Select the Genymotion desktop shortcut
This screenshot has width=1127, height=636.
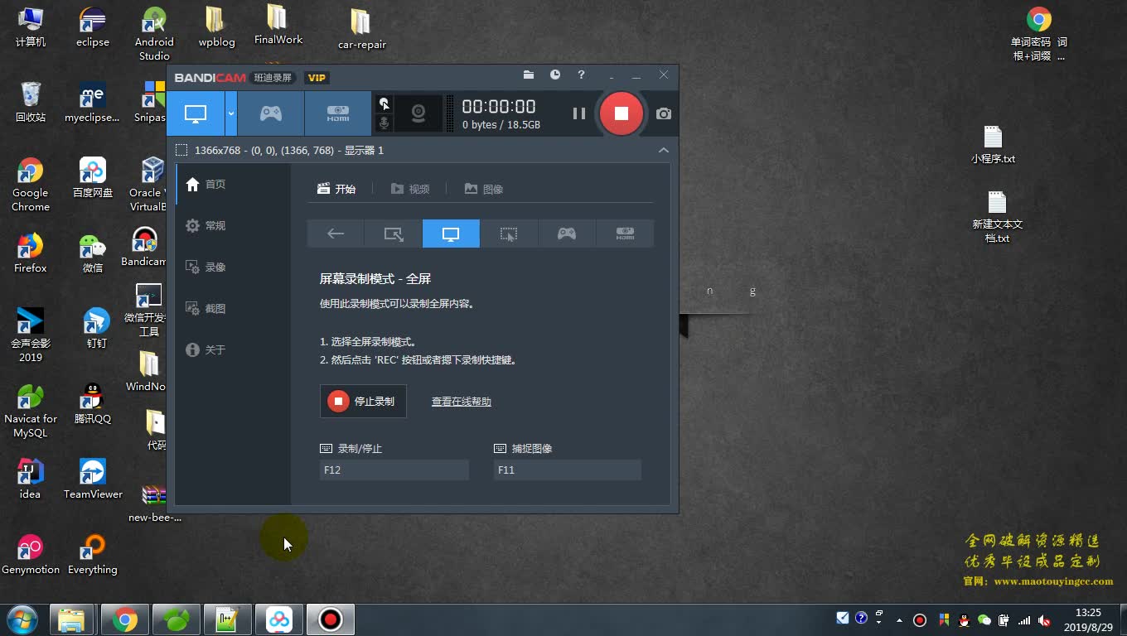(x=31, y=554)
